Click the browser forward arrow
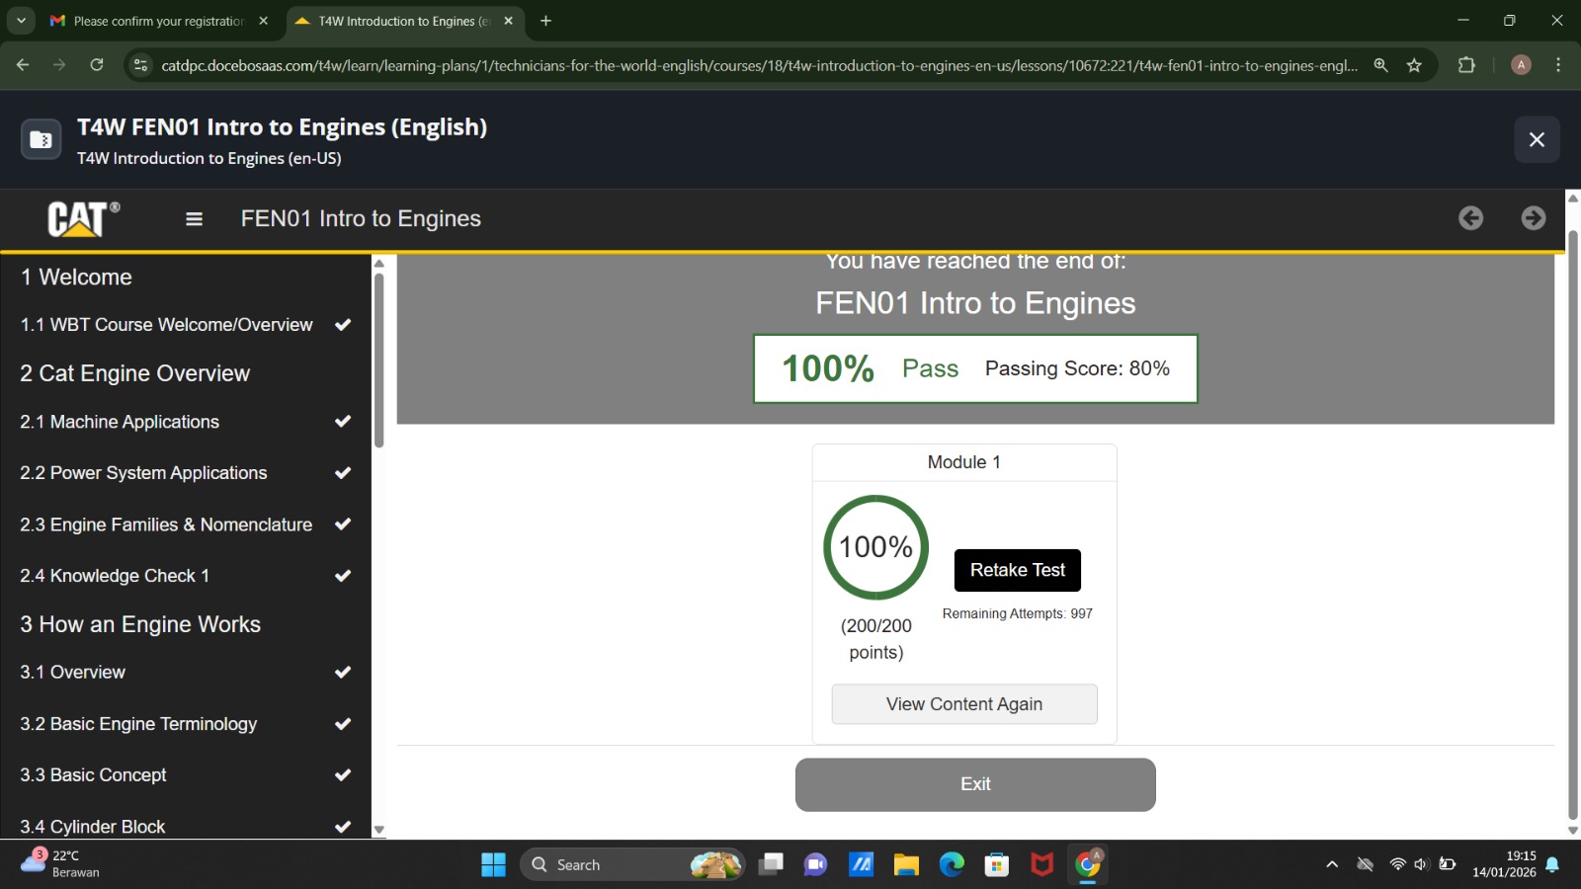The width and height of the screenshot is (1581, 889). coord(59,65)
